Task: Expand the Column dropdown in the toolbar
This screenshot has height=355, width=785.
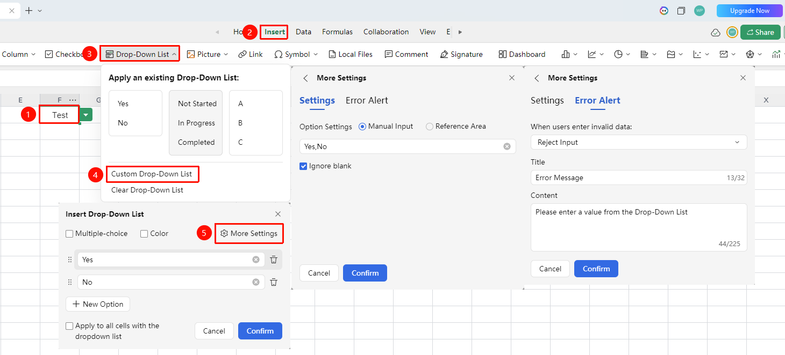Action: click(33, 54)
